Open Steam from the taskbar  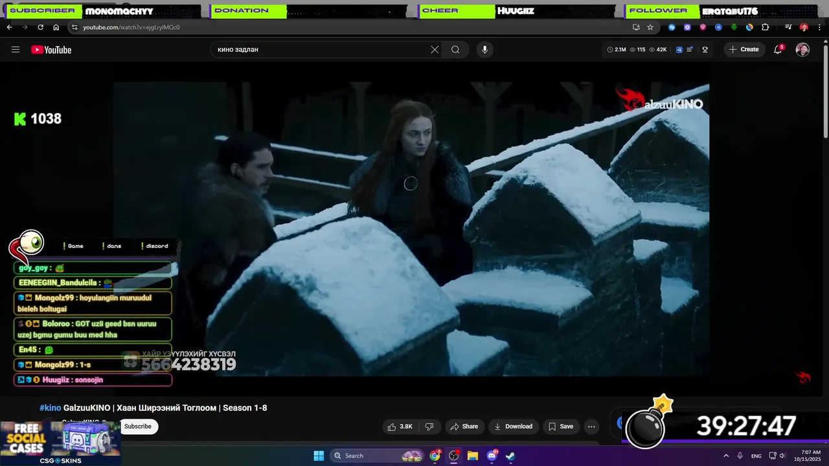[x=510, y=456]
